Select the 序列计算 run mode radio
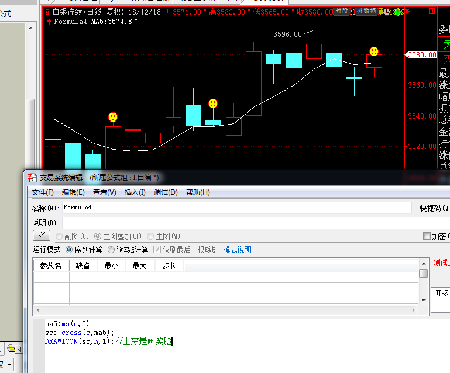 point(69,250)
